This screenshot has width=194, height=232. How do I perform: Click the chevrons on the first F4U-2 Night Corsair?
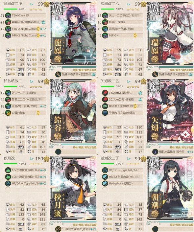38,29
